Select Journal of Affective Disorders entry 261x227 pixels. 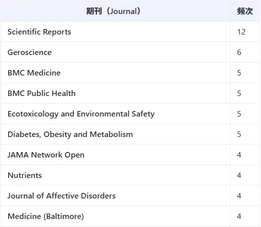(x=61, y=196)
